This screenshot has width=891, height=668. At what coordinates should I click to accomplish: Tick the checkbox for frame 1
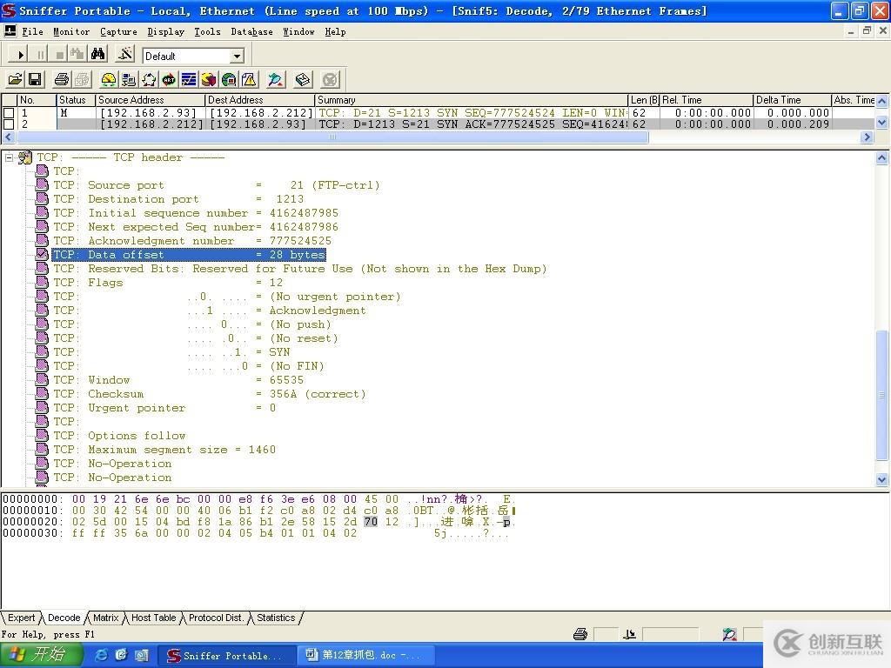9,113
